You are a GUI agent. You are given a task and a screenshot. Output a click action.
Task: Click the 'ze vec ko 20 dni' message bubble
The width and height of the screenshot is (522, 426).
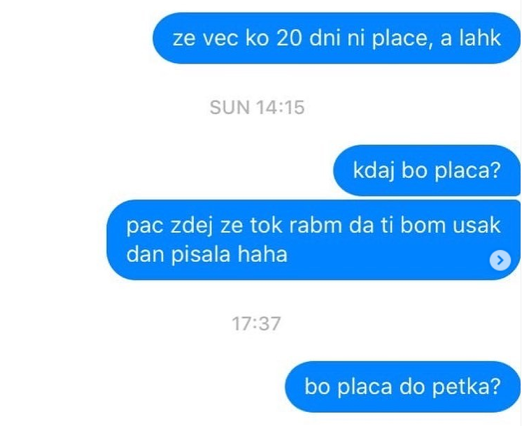[337, 38]
